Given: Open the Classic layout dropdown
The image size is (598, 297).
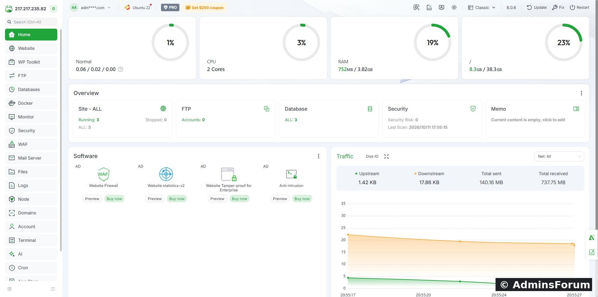Looking at the screenshot, I should point(482,7).
